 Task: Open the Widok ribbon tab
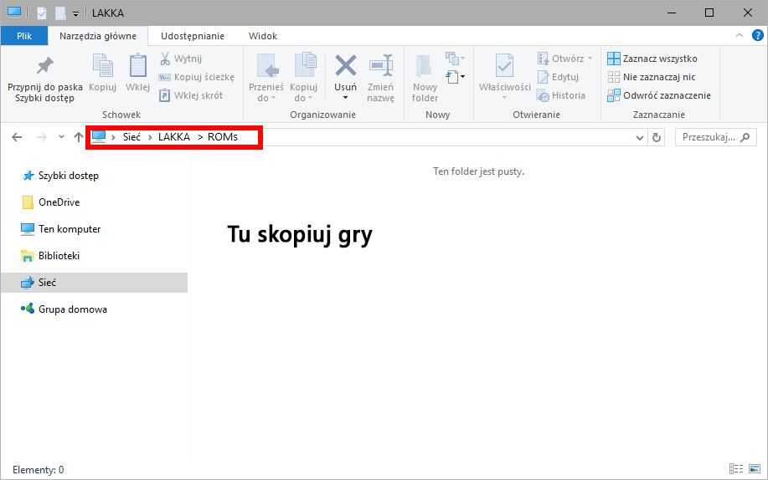coord(262,36)
